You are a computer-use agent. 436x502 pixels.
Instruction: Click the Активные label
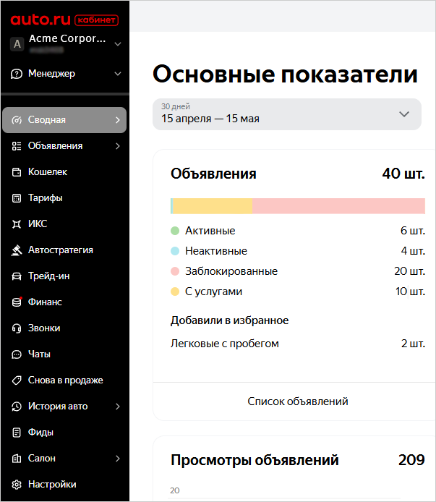point(210,231)
